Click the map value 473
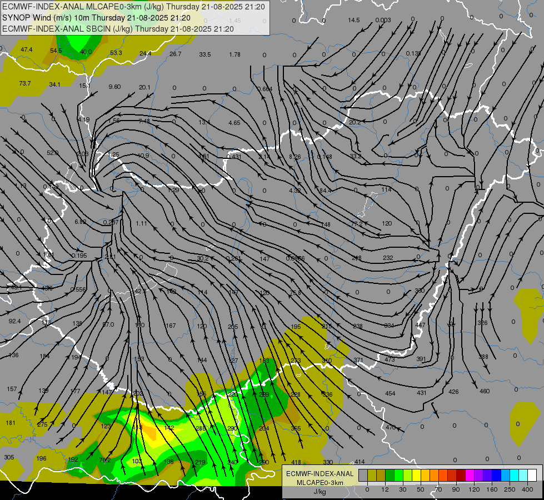Viewport: 544px width, 500px height. click(390, 359)
